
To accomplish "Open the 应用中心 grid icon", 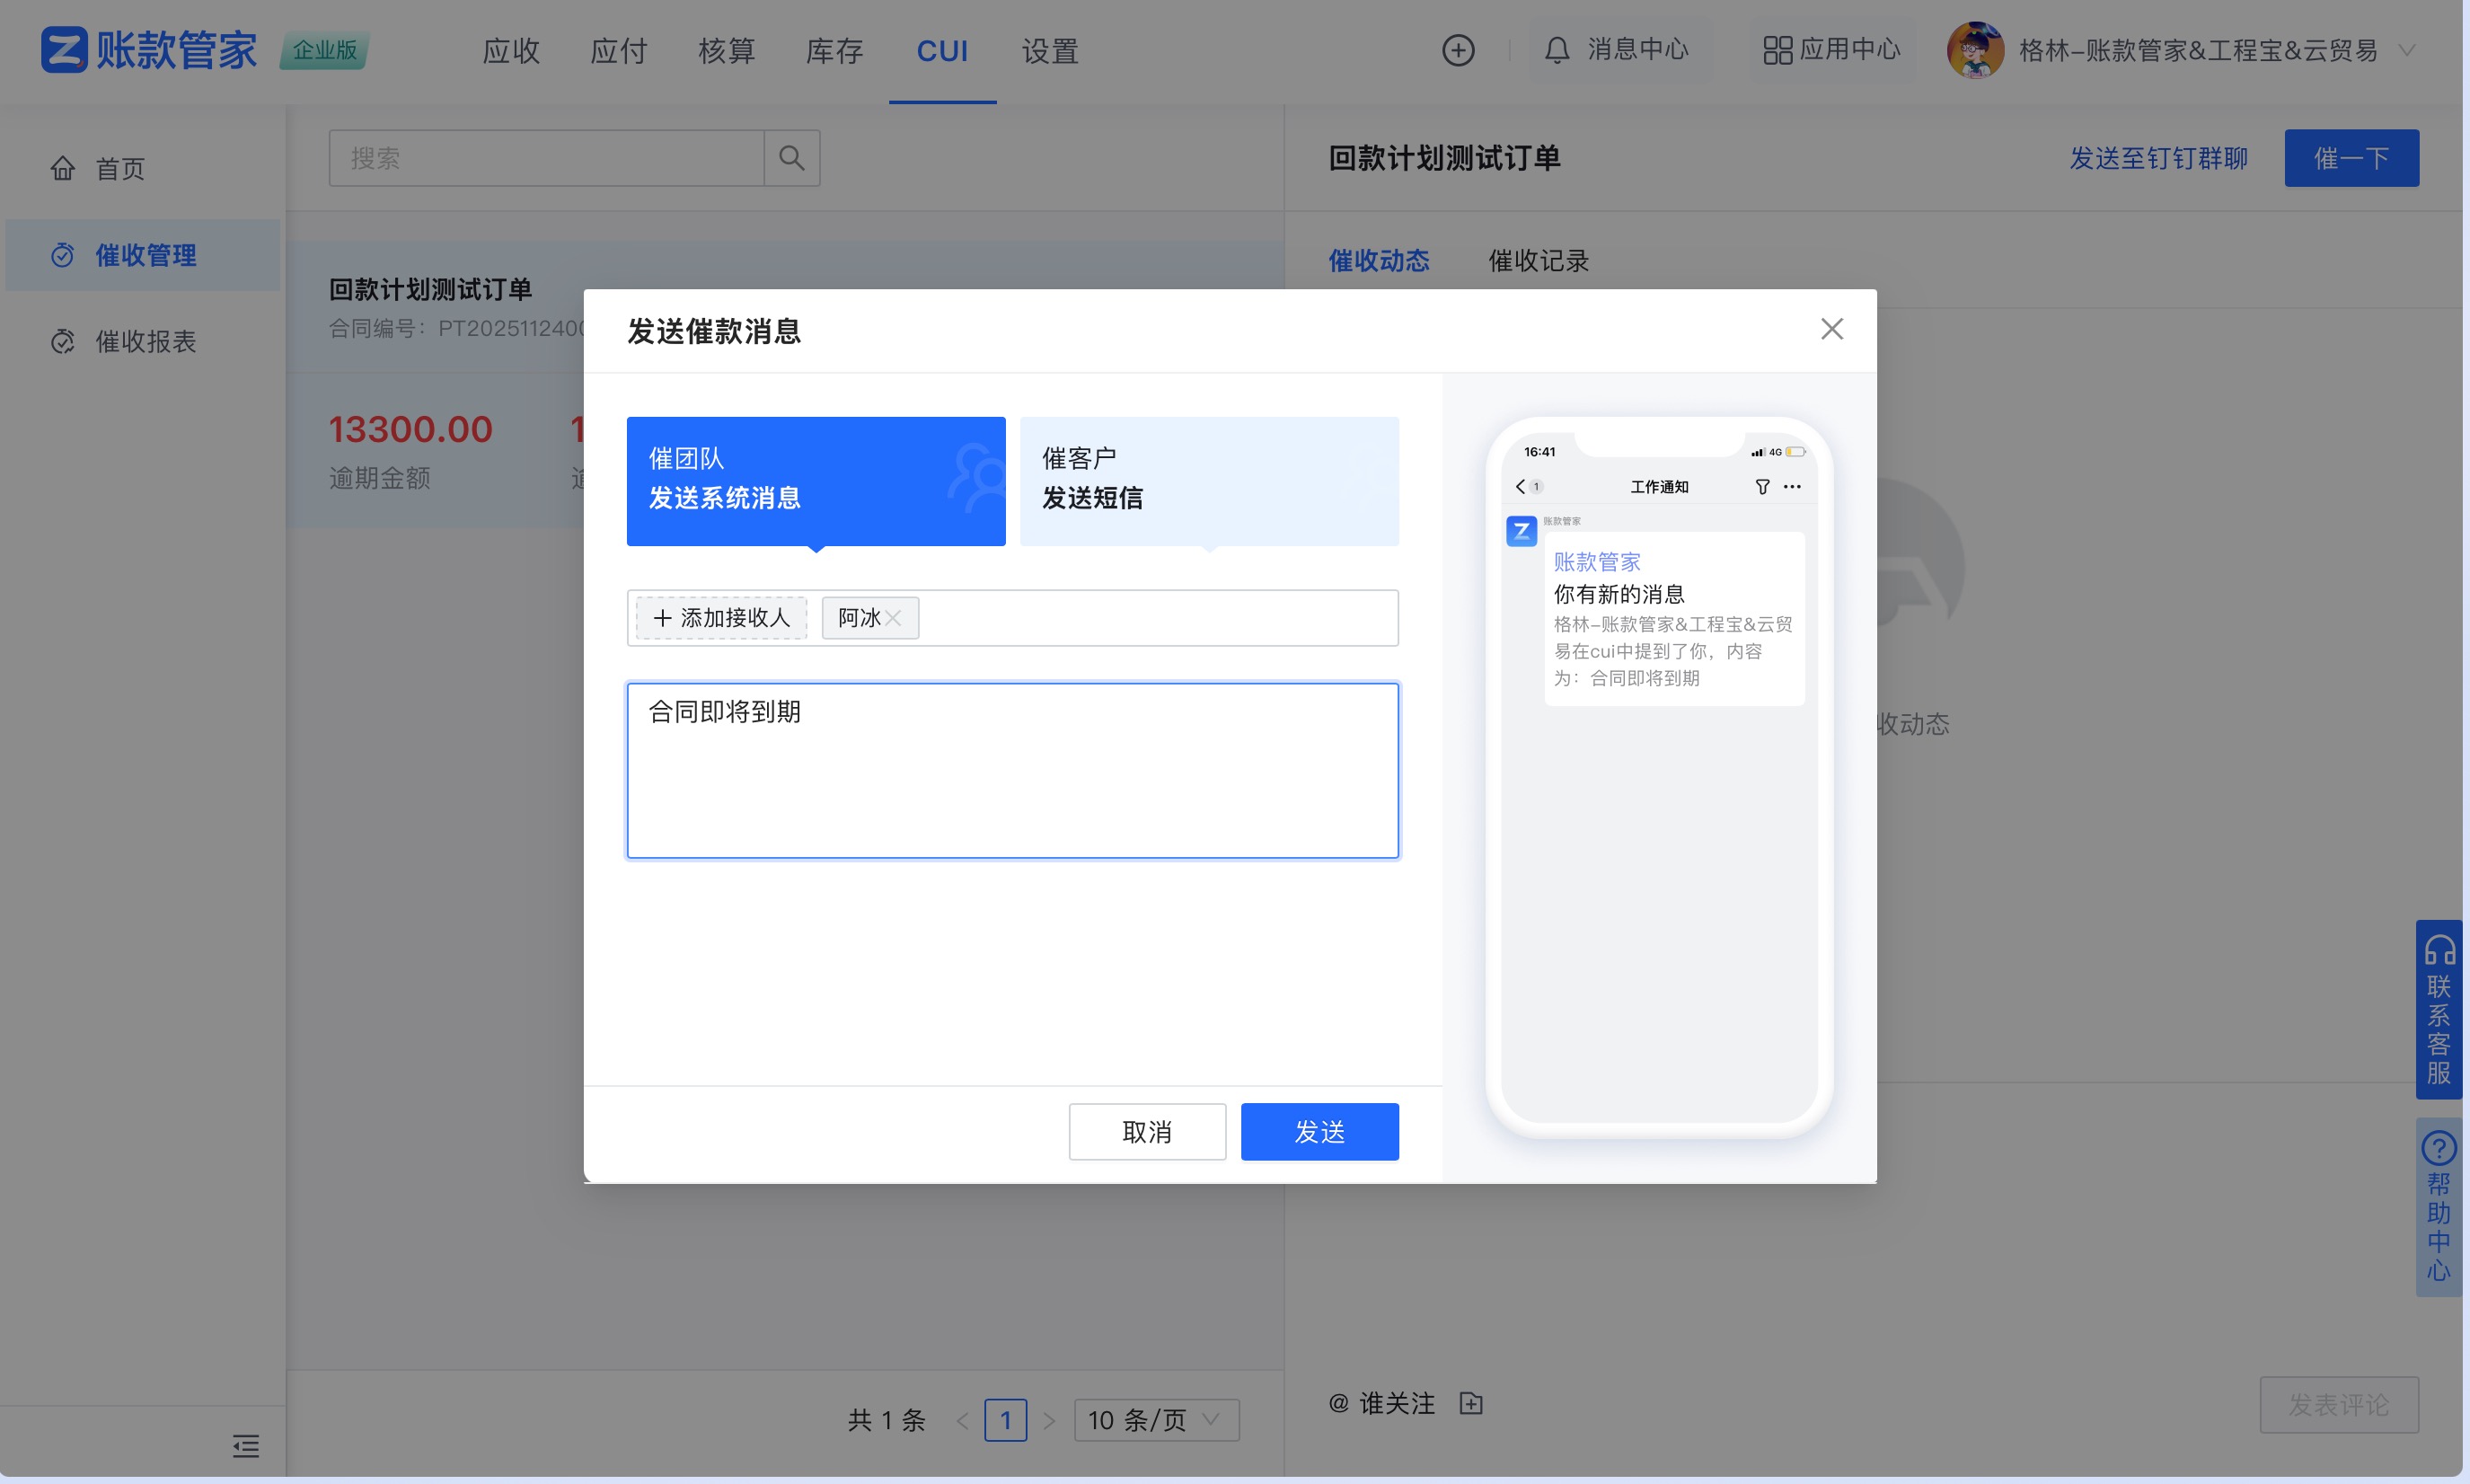I will [1778, 49].
